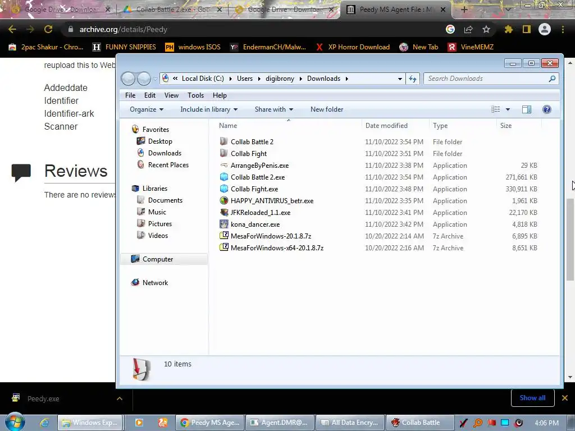Select the HAPPY_ANTIVIRUS_betr.exe icon
The width and height of the screenshot is (575, 431).
[x=223, y=200]
